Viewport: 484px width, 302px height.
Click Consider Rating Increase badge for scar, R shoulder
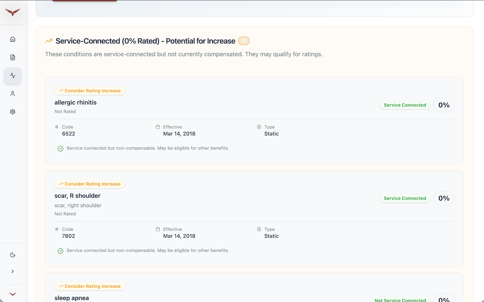(x=90, y=184)
